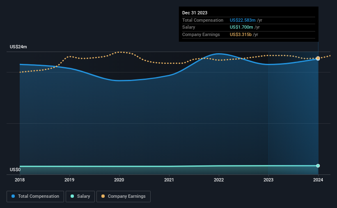The height and width of the screenshot is (208, 337).
Task: Click the 2018 x-axis label
Action: 20,180
